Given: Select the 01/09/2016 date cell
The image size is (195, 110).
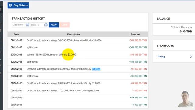Looking at the screenshot, I should [x=16, y=69].
